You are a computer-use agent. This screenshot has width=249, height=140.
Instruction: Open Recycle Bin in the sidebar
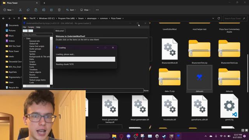point(12,87)
